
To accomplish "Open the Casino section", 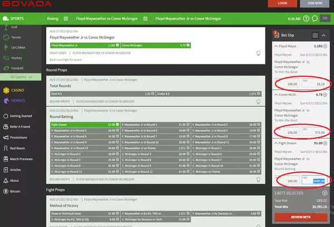I will tap(17, 90).
